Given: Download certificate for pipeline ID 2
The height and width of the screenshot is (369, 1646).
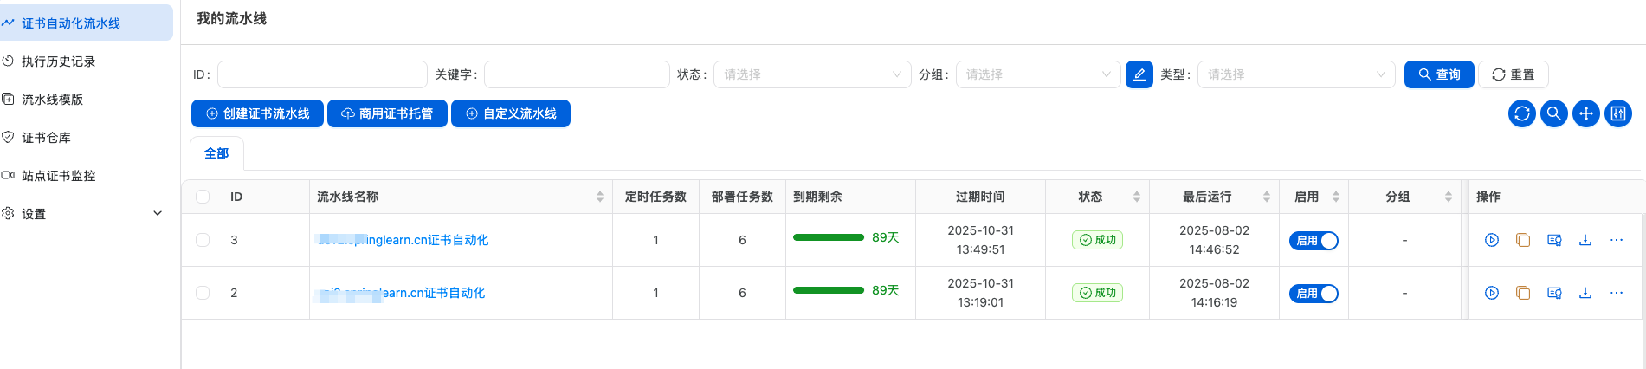Looking at the screenshot, I should coord(1585,293).
